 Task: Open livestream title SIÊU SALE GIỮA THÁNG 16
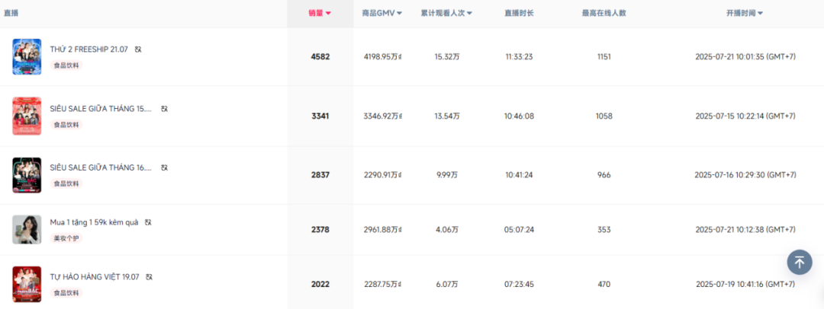tap(101, 167)
